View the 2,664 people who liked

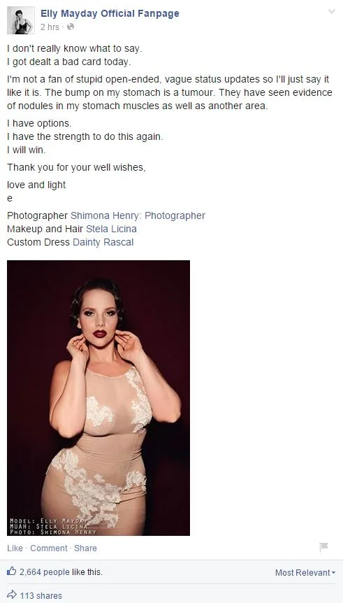pyautogui.click(x=45, y=572)
